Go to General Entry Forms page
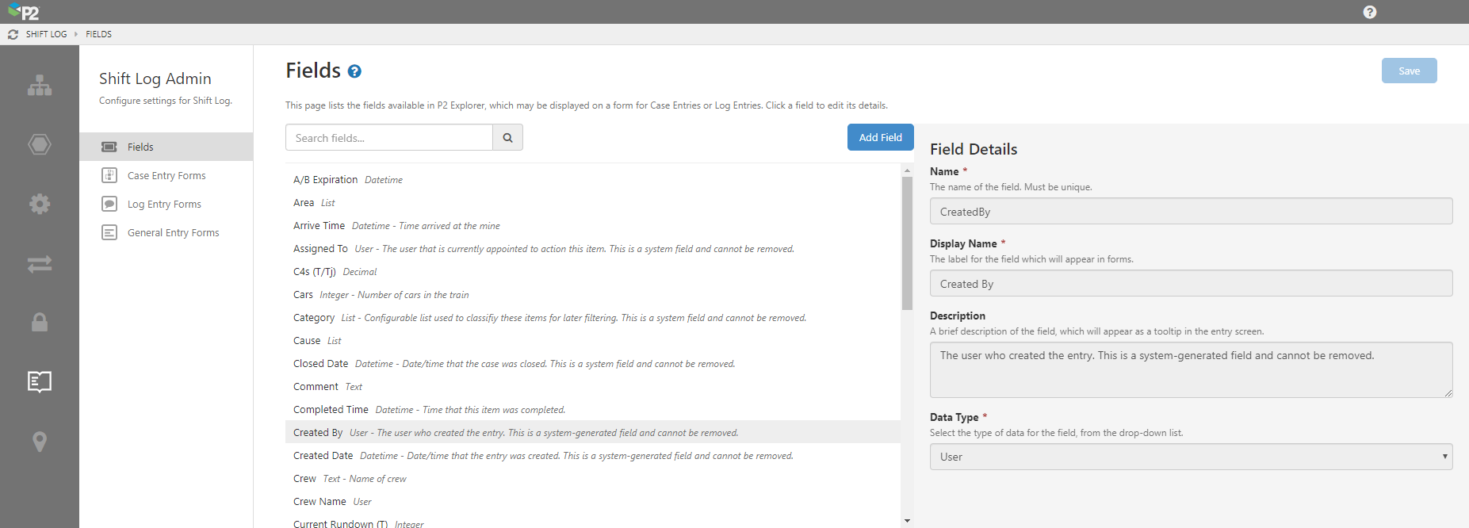 coord(173,233)
